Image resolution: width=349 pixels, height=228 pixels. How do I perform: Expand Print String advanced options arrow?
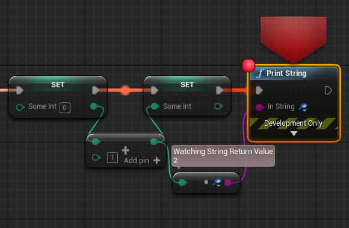click(294, 134)
